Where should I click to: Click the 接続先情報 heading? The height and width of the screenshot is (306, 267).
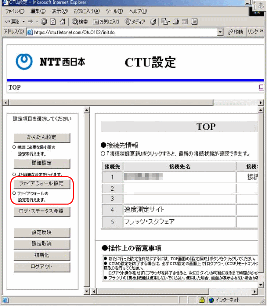tap(119, 145)
